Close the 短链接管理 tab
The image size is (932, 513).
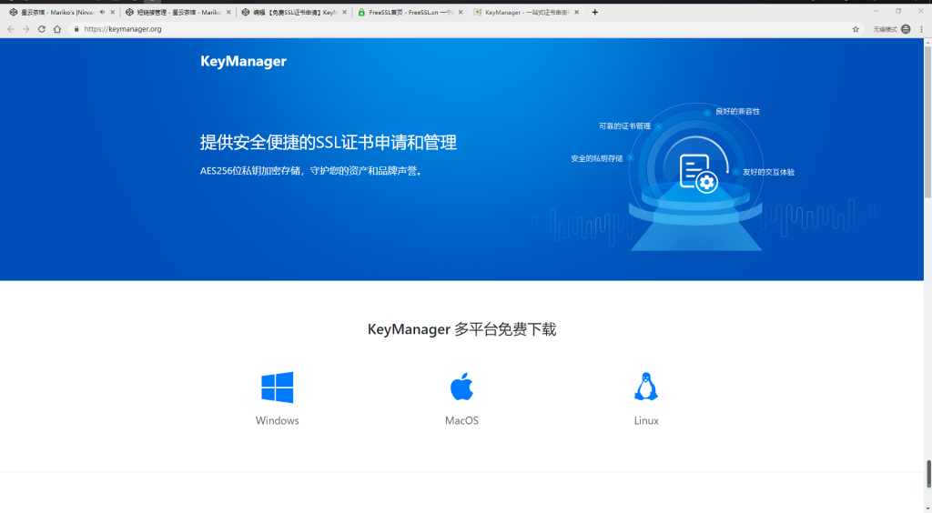(228, 12)
